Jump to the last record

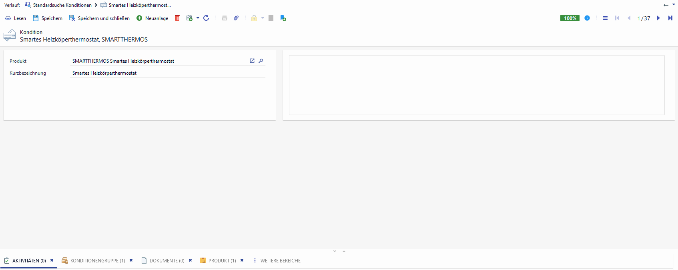click(x=670, y=18)
